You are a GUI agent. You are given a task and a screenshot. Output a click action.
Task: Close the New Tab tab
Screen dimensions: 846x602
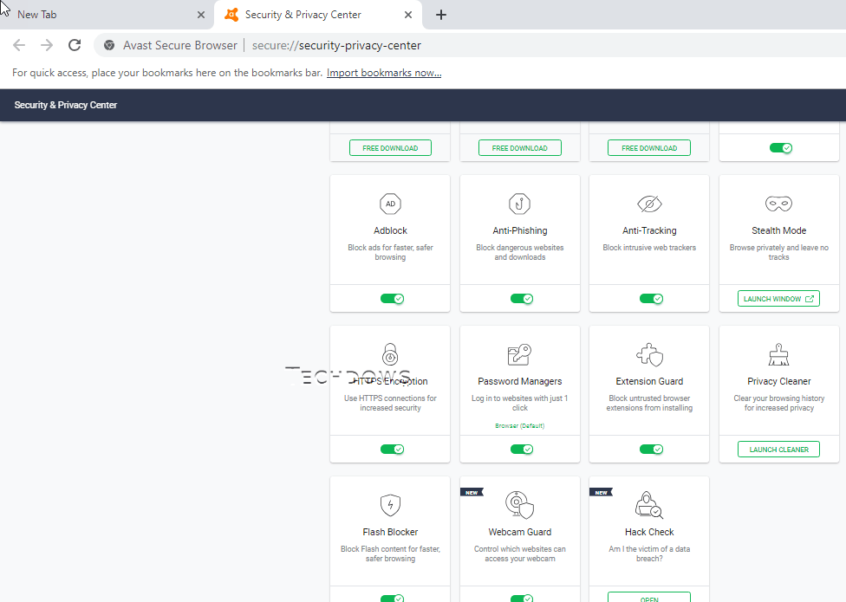point(201,15)
